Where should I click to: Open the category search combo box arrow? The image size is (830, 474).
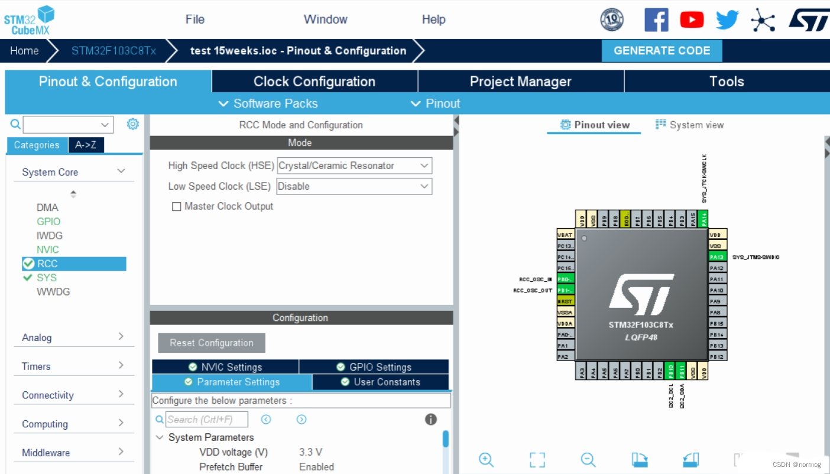tap(105, 125)
